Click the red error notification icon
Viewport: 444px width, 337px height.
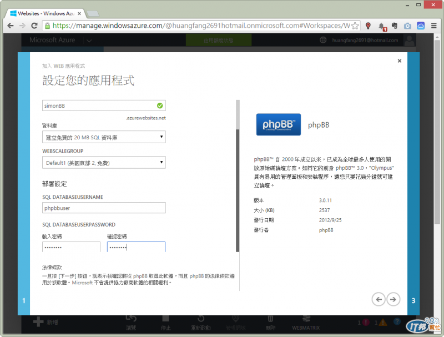[366, 322]
